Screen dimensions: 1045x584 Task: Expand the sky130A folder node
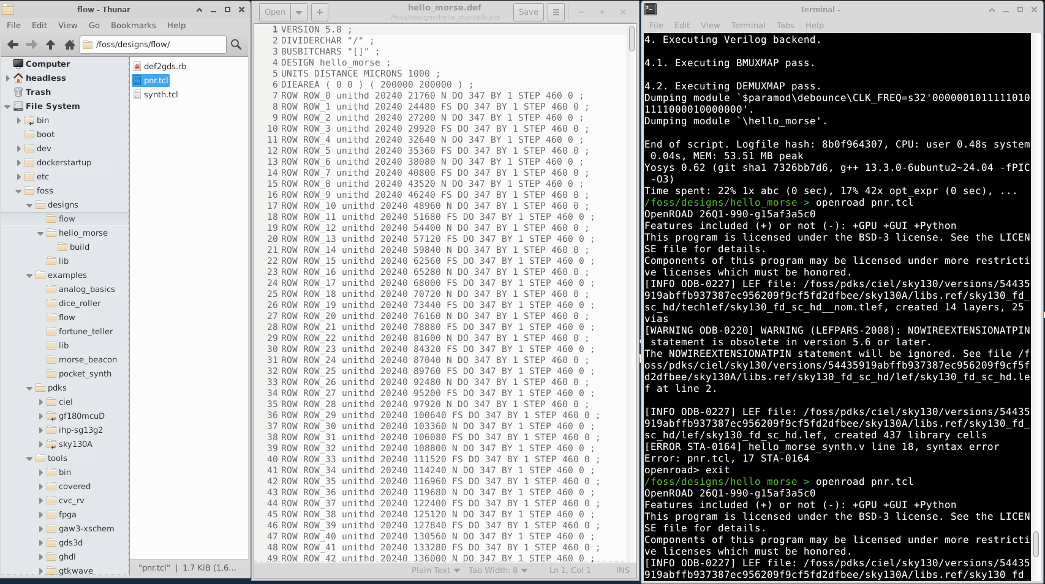pos(41,444)
